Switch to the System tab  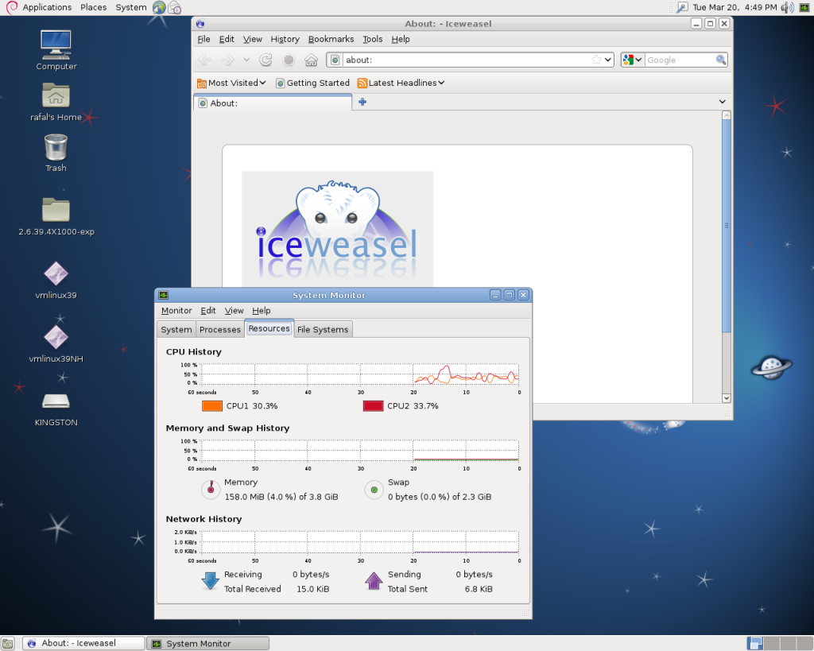click(x=176, y=330)
